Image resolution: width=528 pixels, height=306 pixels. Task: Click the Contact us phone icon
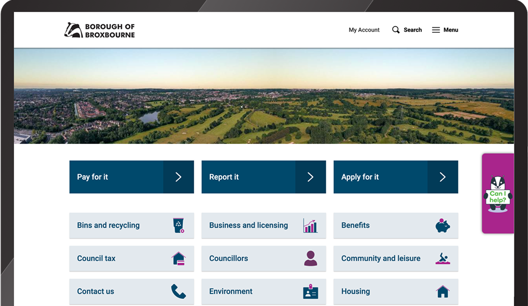179,291
